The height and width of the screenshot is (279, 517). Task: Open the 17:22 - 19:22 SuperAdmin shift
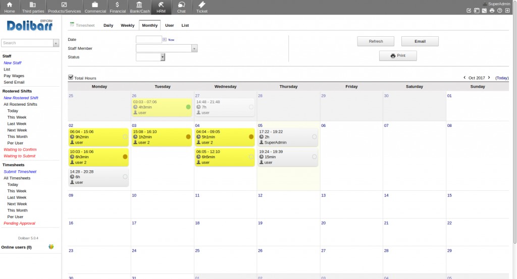click(288, 137)
